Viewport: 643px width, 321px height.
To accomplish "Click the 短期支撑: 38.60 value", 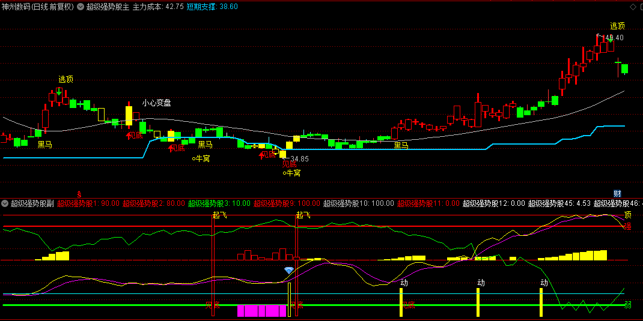I will 212,7.
